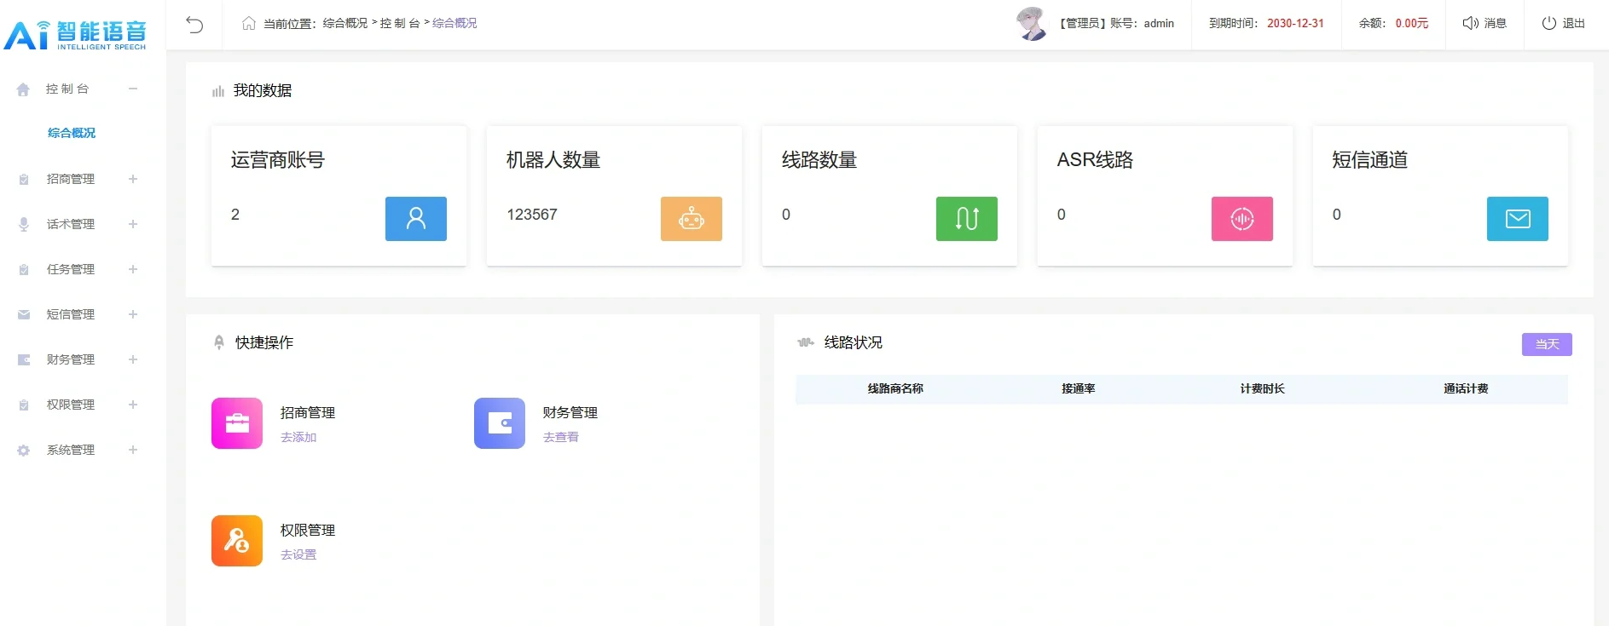Screen dimensions: 1609x626
Task: Click the ASR线路 card title
Action: (x=1095, y=160)
